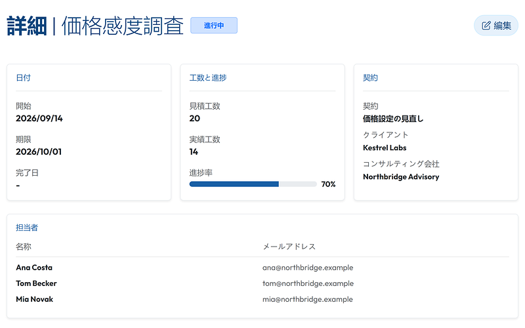Click the 日付 card heading
This screenshot has height=328, width=525.
click(24, 77)
